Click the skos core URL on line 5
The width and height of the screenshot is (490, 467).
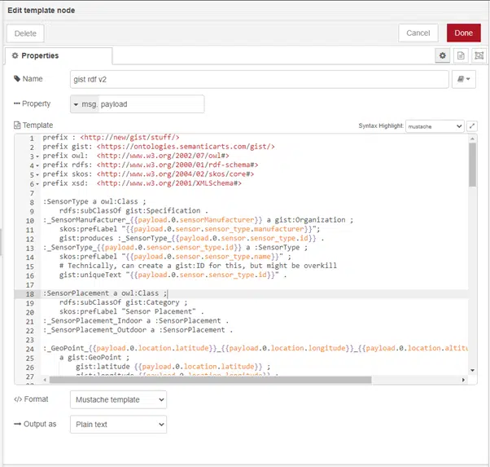[x=175, y=174]
